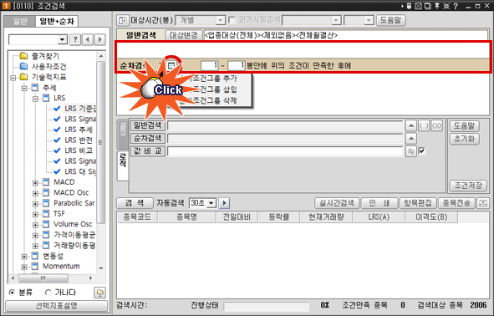Switch to the 대상변경 tab

184,35
